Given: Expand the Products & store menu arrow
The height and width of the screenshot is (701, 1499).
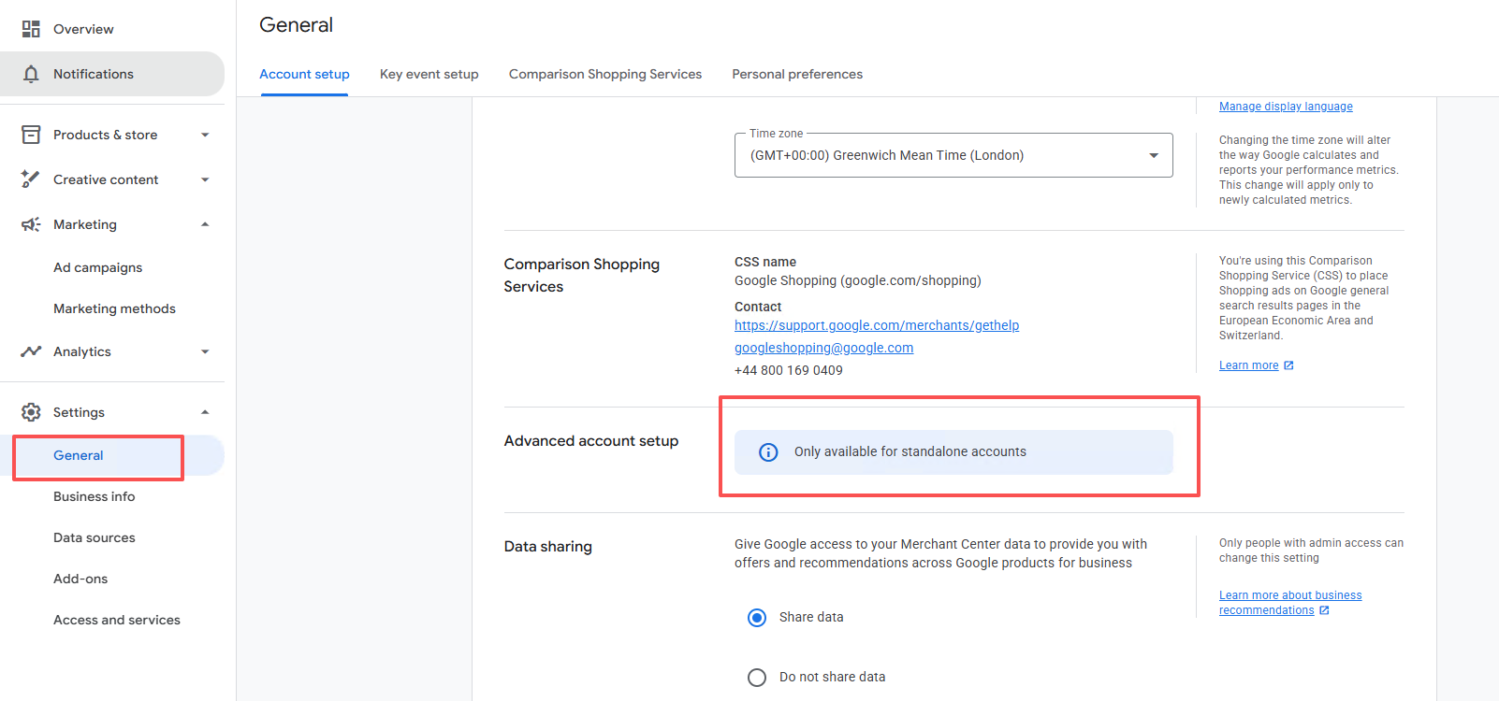Looking at the screenshot, I should pyautogui.click(x=205, y=135).
